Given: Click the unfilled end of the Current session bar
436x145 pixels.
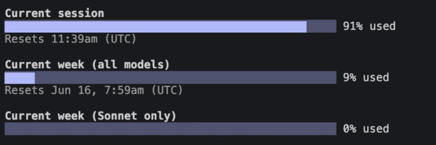Looking at the screenshot, I should (x=321, y=26).
